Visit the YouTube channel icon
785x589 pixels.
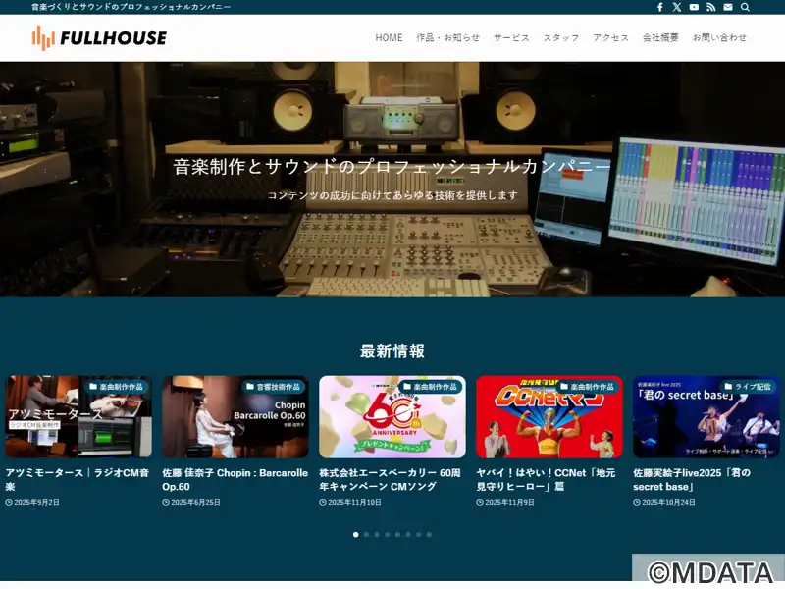point(694,7)
